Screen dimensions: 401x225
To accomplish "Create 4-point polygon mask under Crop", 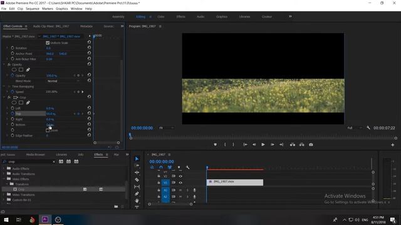I will (x=21, y=102).
